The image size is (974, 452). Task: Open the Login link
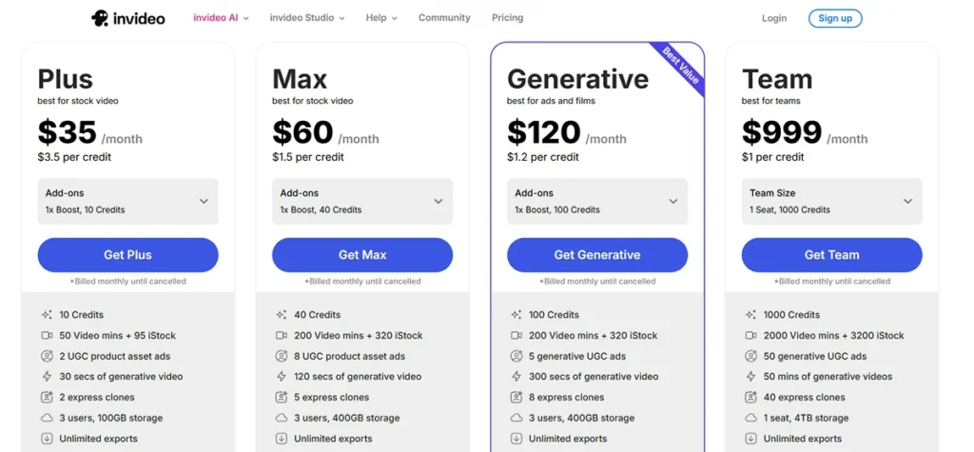tap(774, 18)
